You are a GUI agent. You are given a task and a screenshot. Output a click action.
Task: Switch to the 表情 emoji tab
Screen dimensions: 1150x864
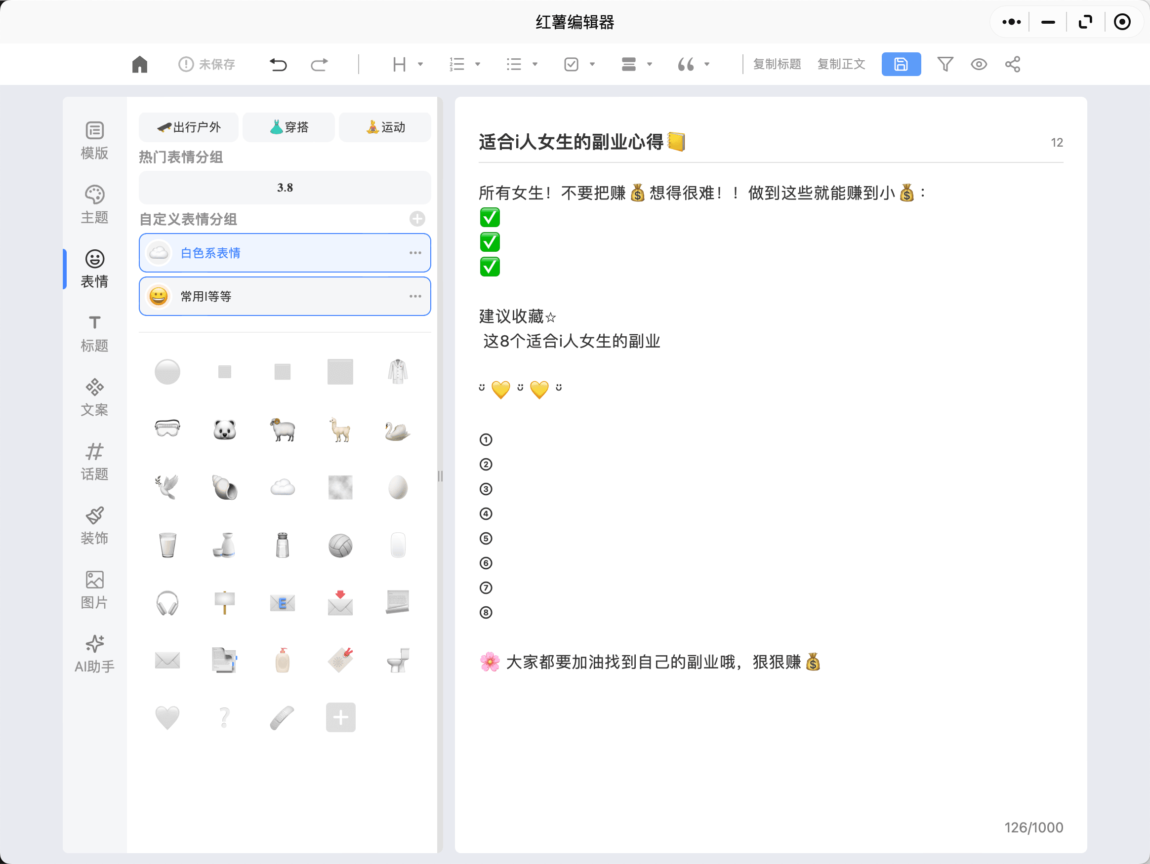pyautogui.click(x=94, y=268)
